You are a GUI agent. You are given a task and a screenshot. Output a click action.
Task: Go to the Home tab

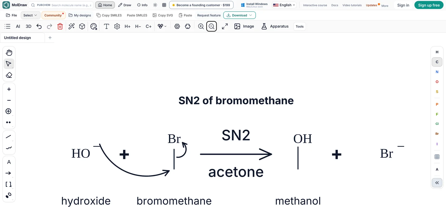pyautogui.click(x=105, y=5)
